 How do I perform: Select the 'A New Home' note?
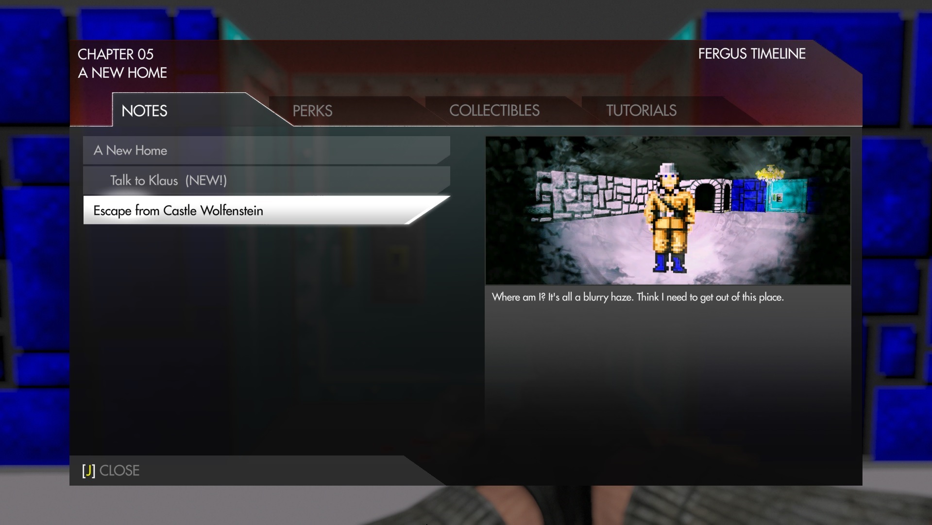point(267,150)
